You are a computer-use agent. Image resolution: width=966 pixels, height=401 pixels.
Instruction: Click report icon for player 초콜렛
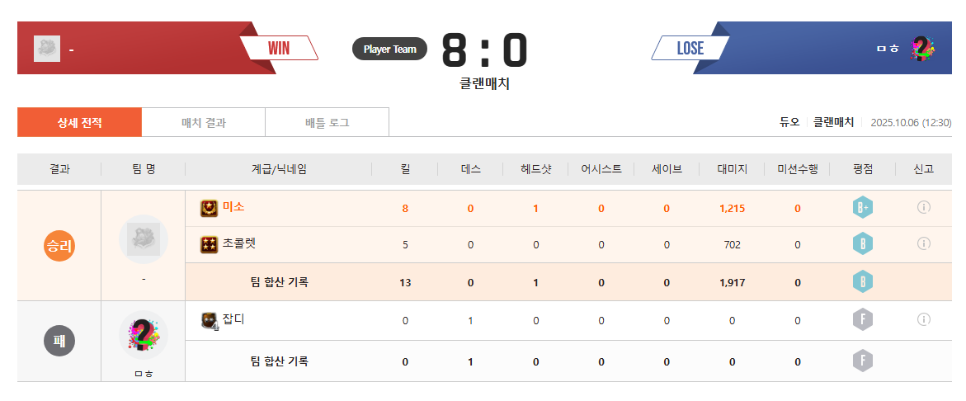(923, 244)
